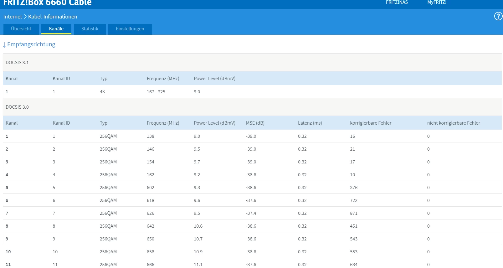Click the nicht korrigierbare Fehler column header
503x268 pixels.
[453, 123]
